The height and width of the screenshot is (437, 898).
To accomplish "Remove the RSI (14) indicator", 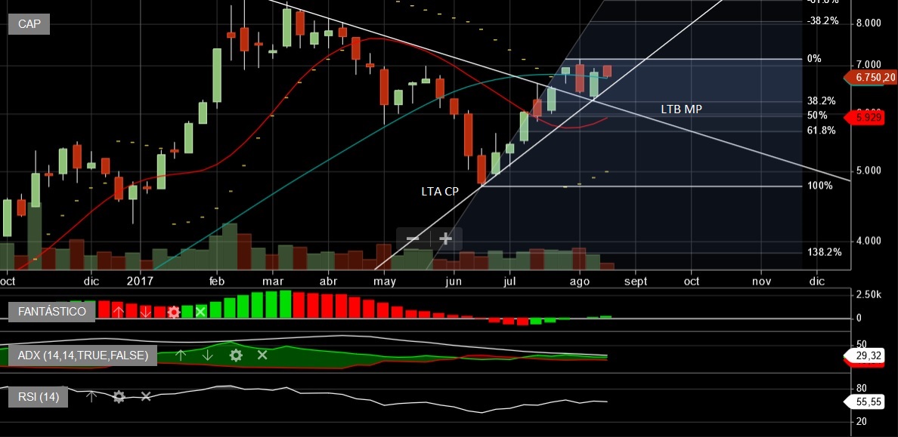I will click(x=146, y=396).
